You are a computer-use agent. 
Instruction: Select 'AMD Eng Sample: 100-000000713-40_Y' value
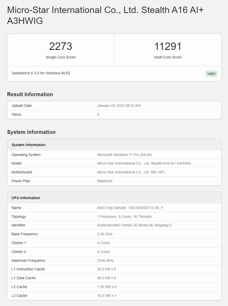[x=130, y=208]
